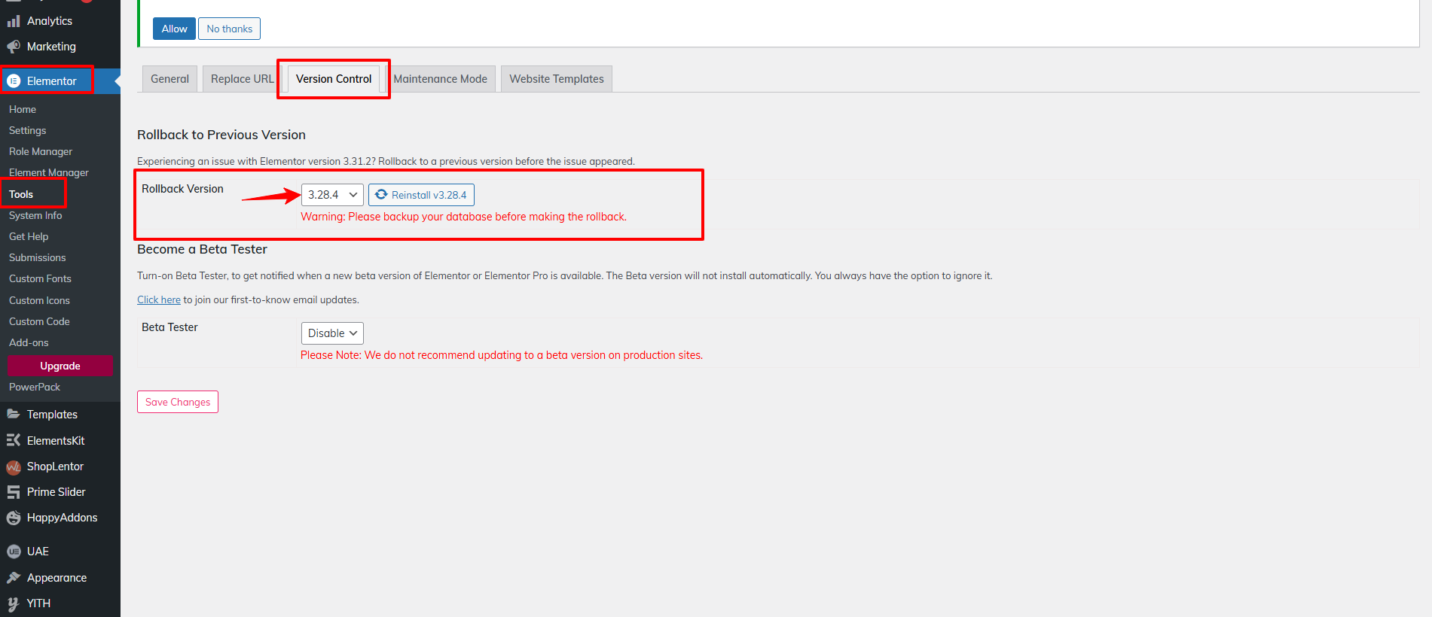The width and height of the screenshot is (1432, 617).
Task: Click the Appearance paintbrush icon
Action: coord(14,578)
